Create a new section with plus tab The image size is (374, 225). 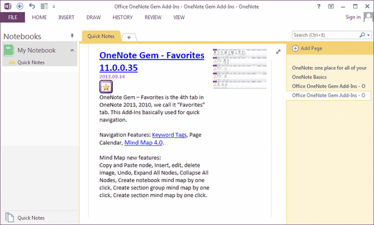pyautogui.click(x=129, y=37)
